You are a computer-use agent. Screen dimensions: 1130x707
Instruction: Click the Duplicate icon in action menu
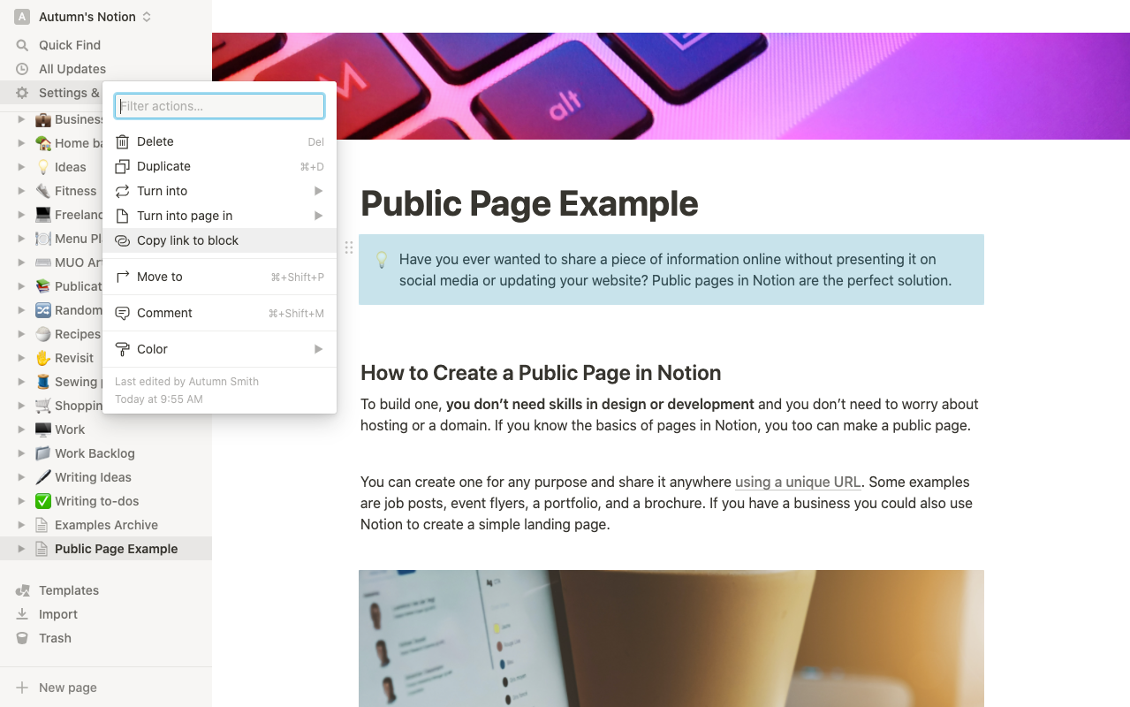pyautogui.click(x=123, y=166)
